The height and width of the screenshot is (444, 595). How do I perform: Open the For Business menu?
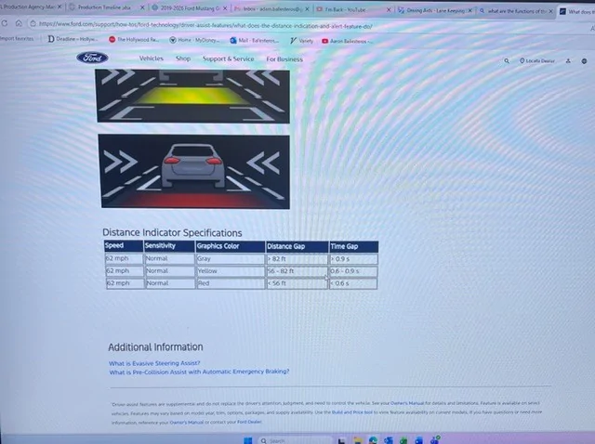coord(284,59)
